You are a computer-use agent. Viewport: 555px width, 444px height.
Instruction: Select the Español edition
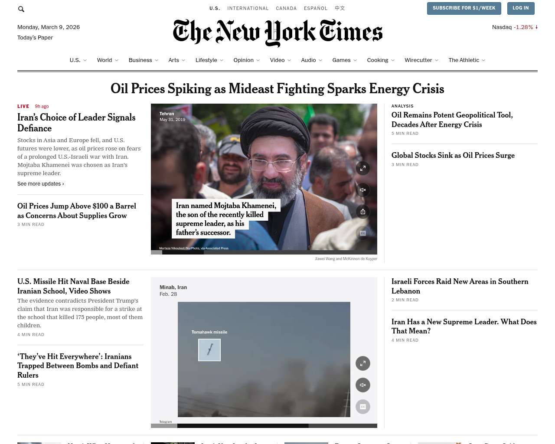(316, 8)
